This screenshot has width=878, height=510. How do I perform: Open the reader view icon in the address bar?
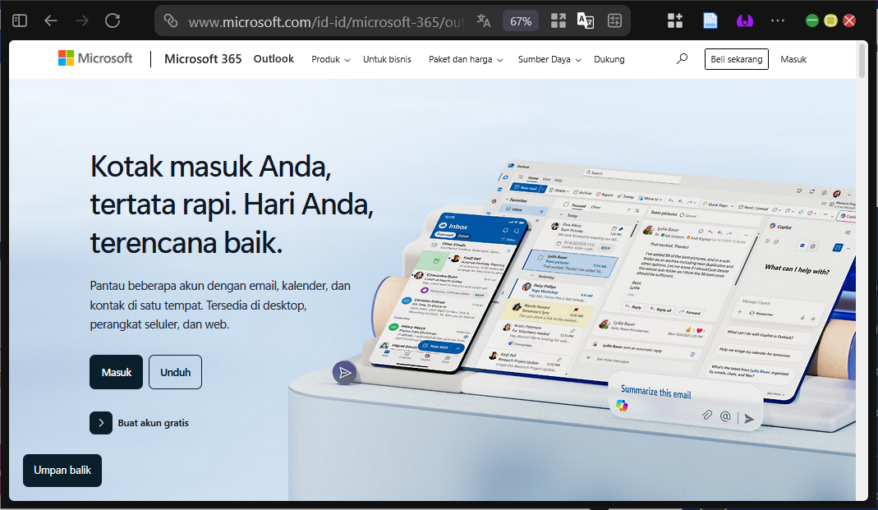tap(615, 21)
